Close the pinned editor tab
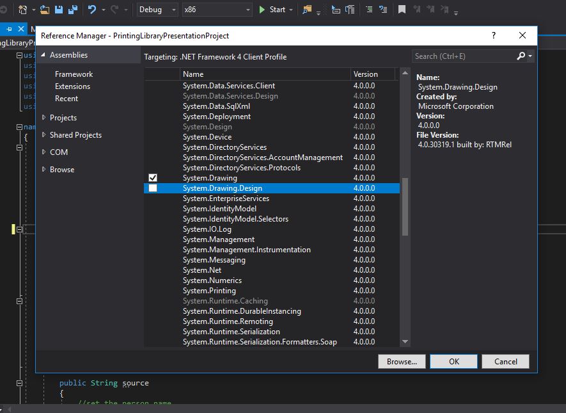Image resolution: width=566 pixels, height=413 pixels. [x=21, y=29]
